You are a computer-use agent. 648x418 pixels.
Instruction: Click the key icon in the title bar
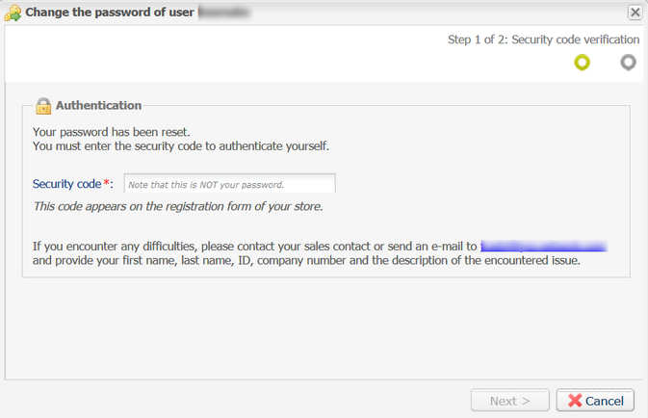click(x=13, y=13)
